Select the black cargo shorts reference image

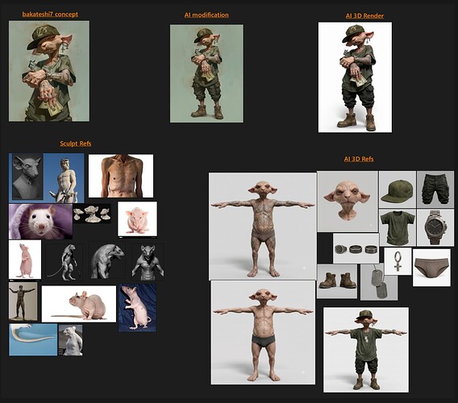[x=435, y=189]
